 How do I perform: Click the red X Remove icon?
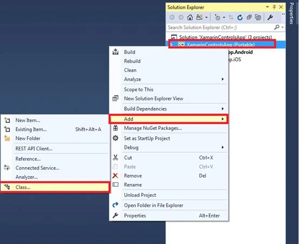click(115, 175)
